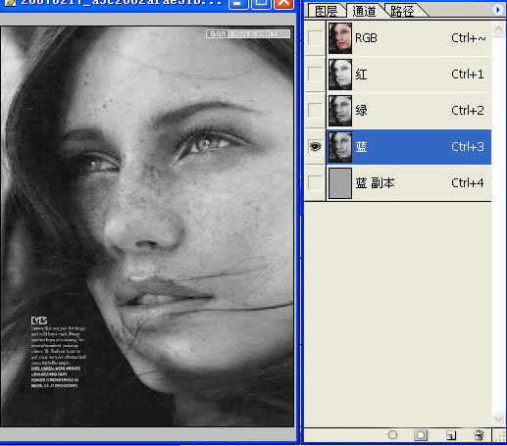Select the 通道 (Channels) tab
Image resolution: width=507 pixels, height=446 pixels.
[x=364, y=11]
